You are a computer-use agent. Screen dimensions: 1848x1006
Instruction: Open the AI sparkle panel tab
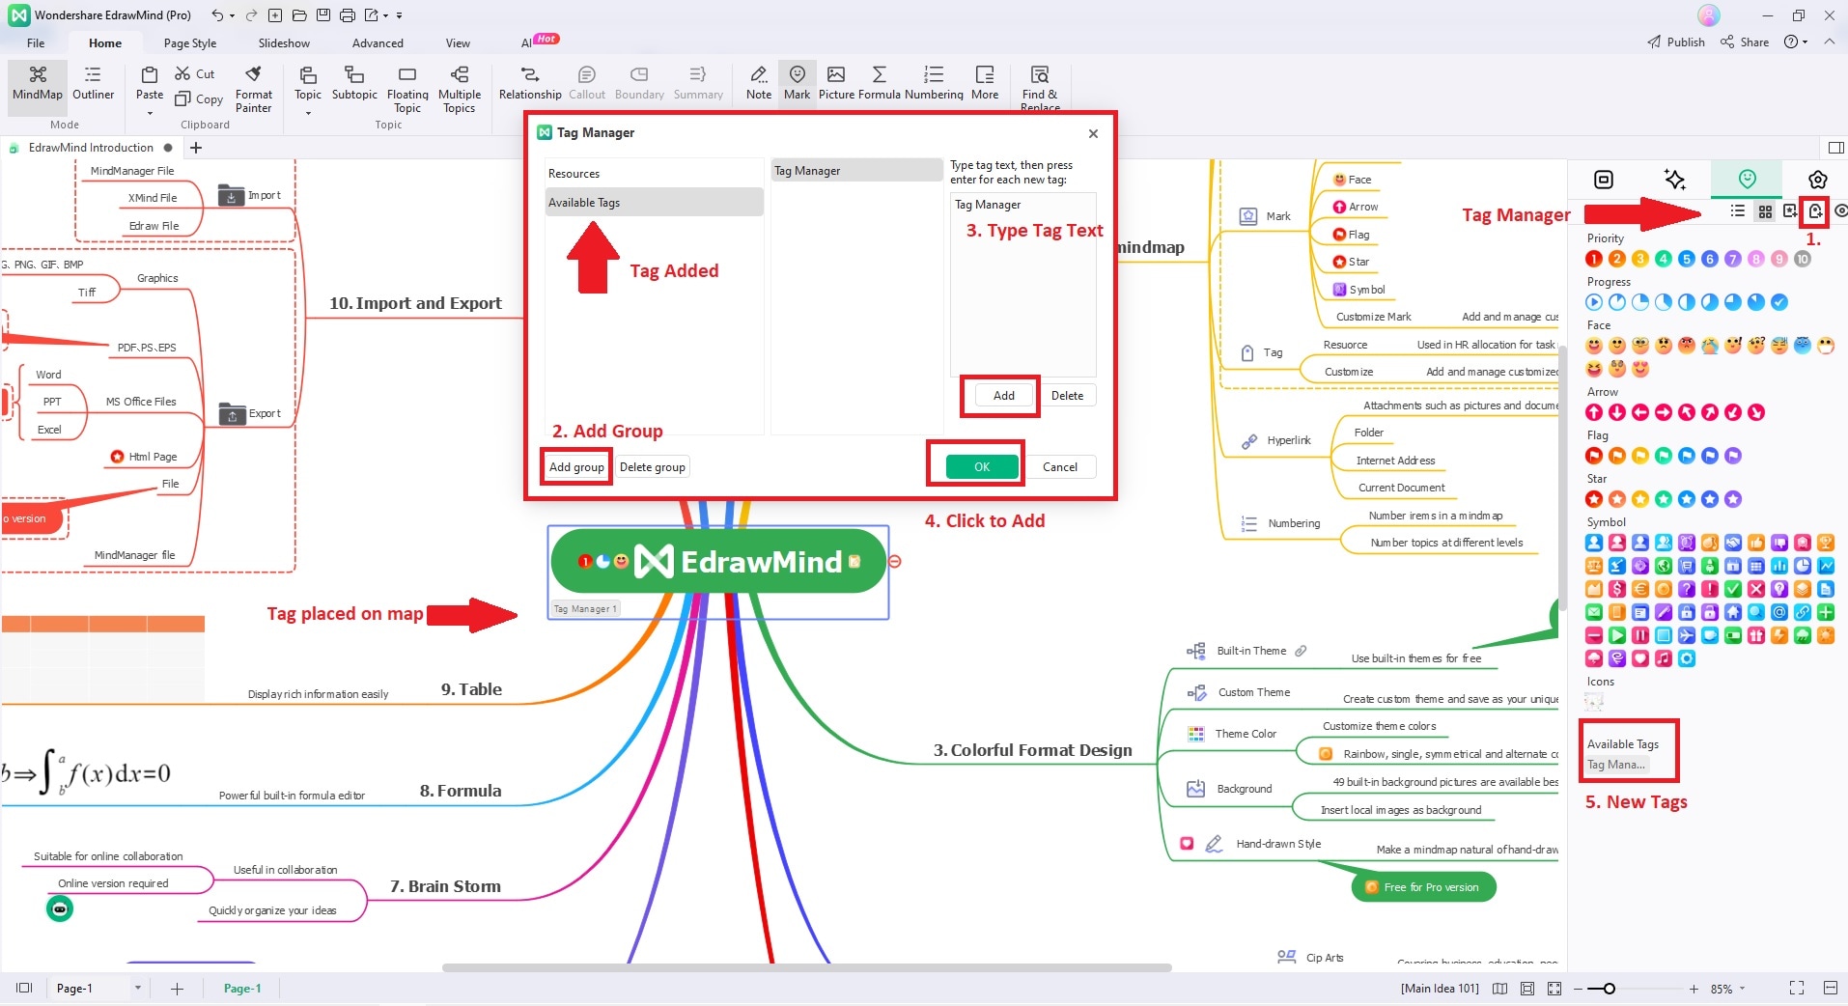(x=1675, y=180)
